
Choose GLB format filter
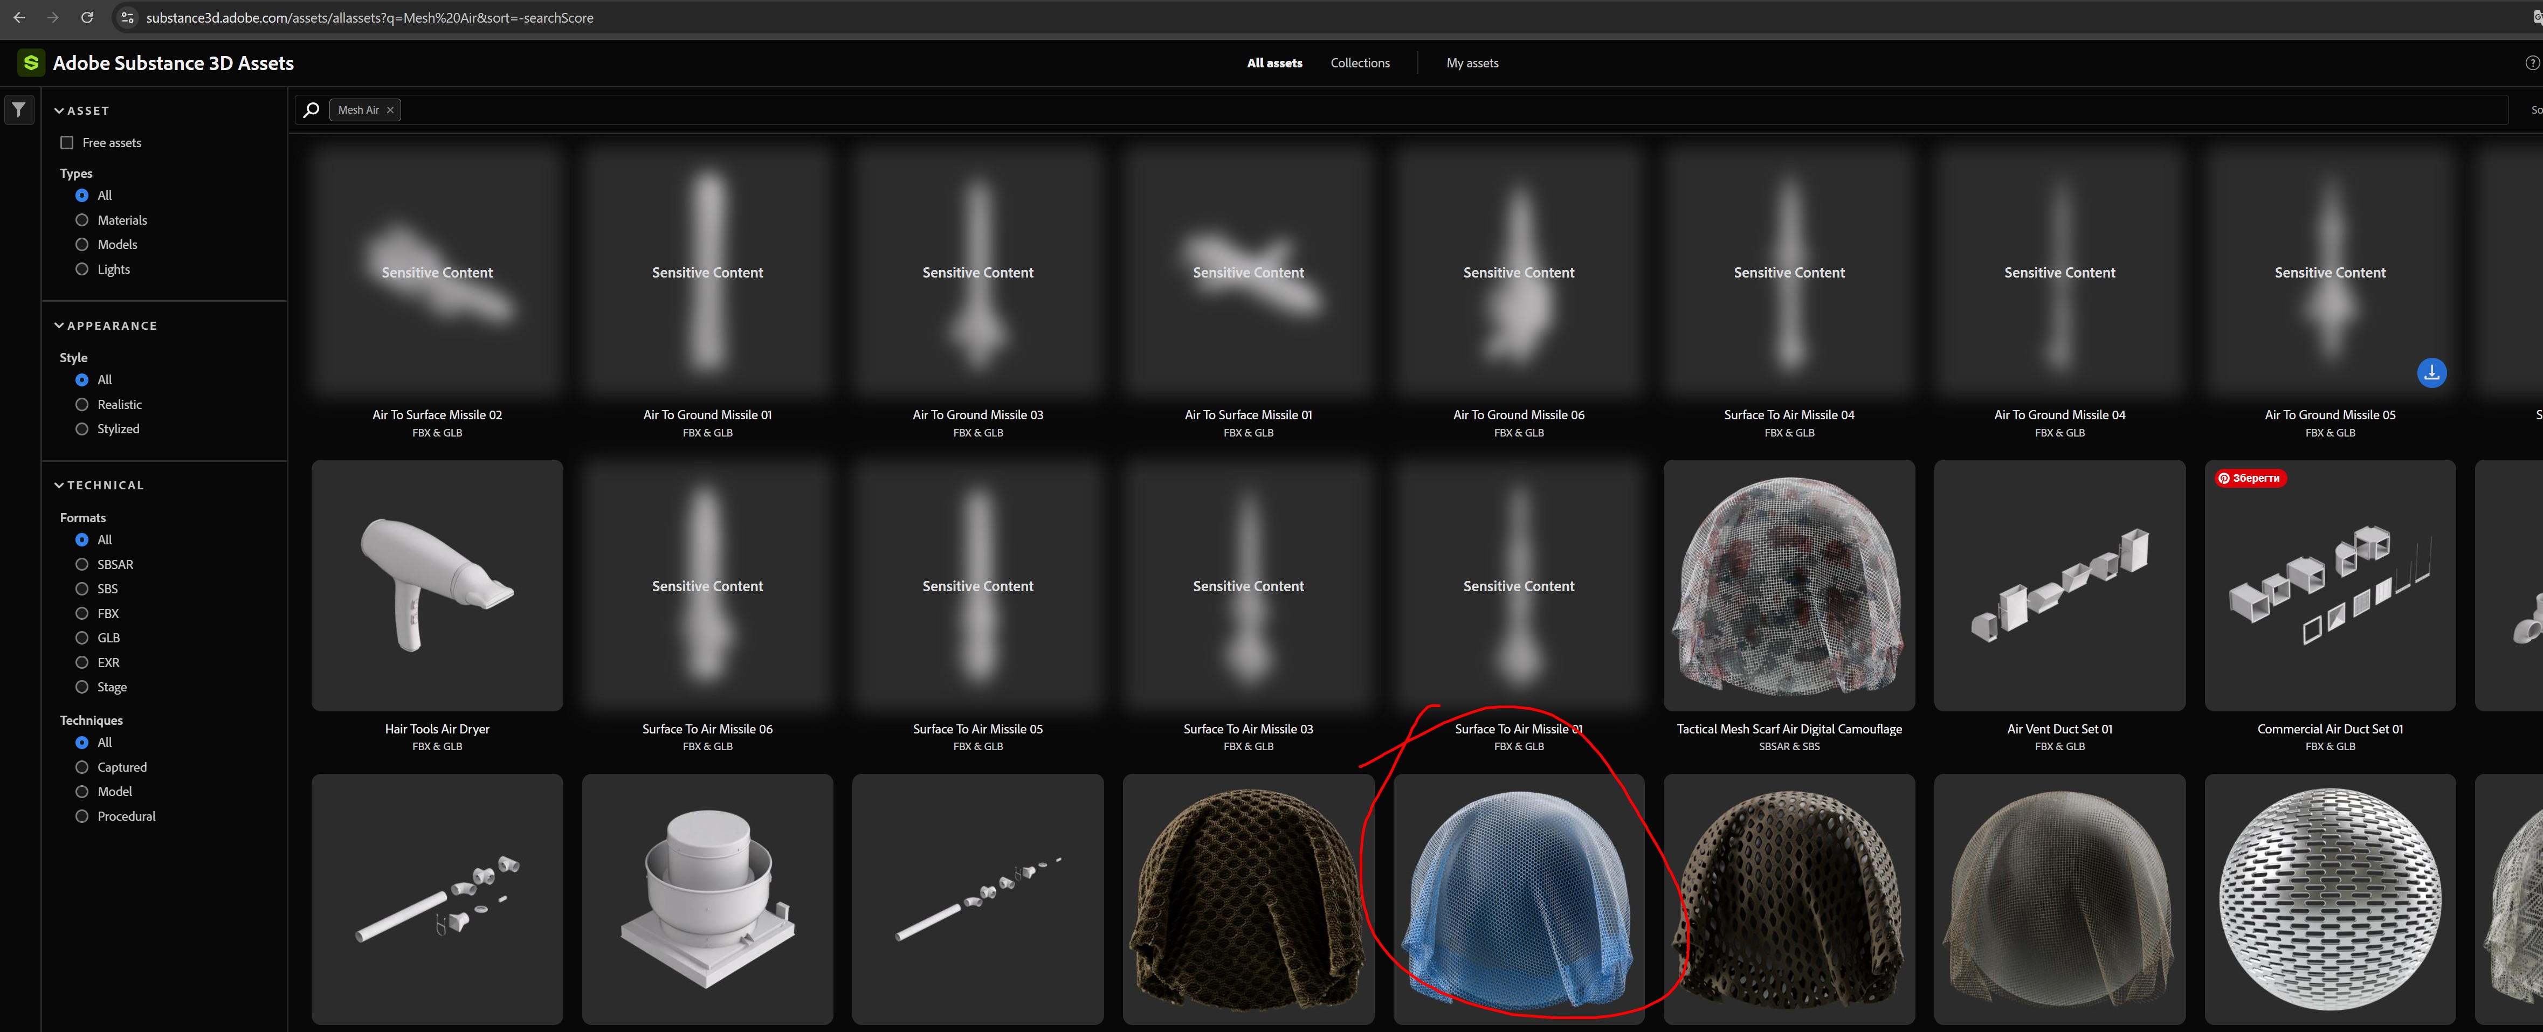point(82,639)
